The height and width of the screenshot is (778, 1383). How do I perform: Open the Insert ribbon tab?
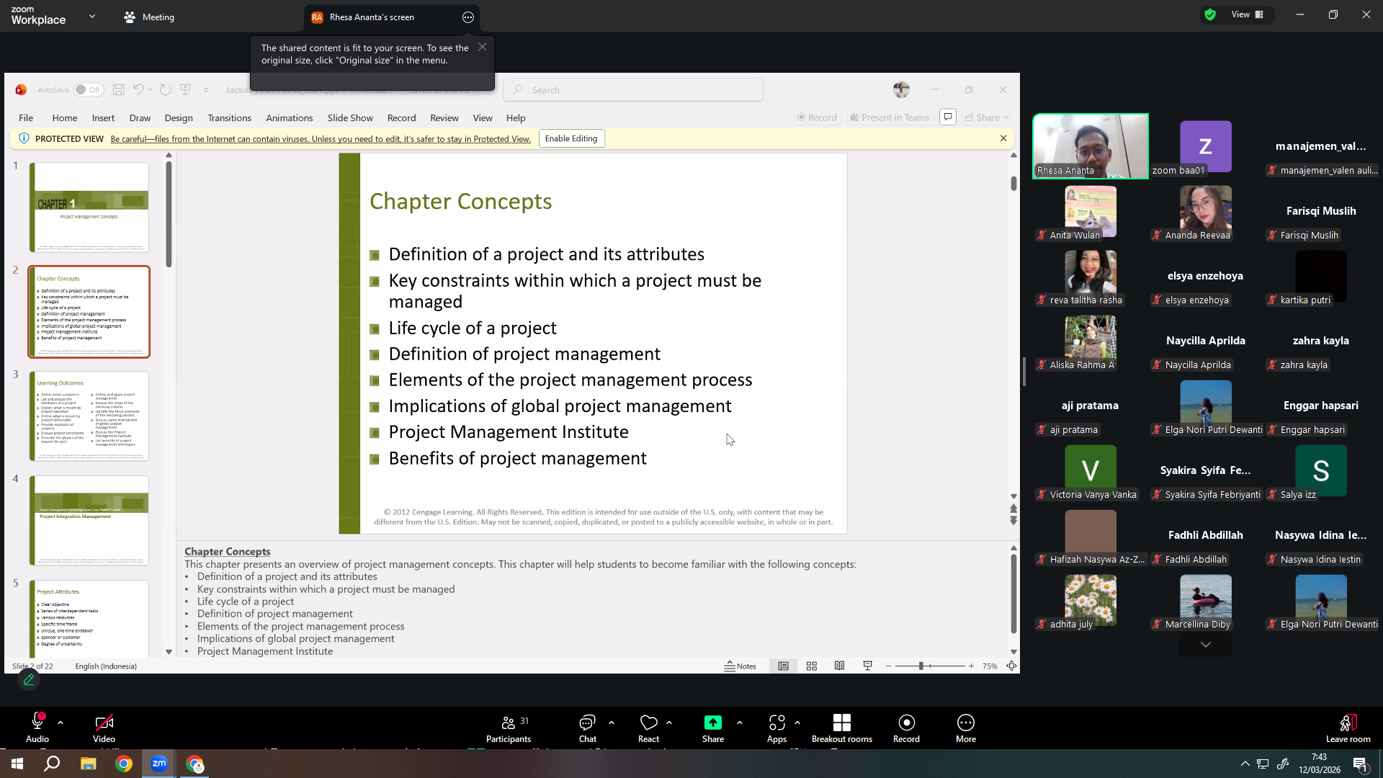[x=103, y=117]
